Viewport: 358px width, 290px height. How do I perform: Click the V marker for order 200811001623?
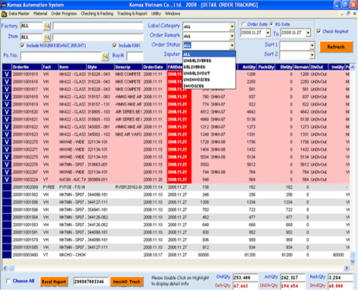pyautogui.click(x=7, y=134)
